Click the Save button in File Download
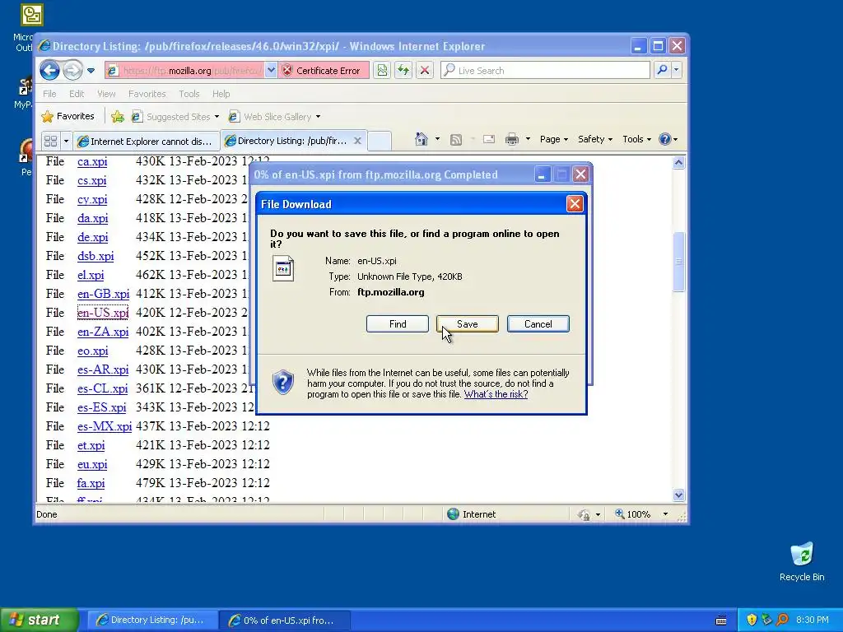 click(x=468, y=324)
